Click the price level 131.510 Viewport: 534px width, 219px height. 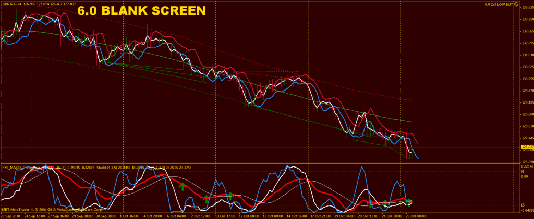pos(527,55)
